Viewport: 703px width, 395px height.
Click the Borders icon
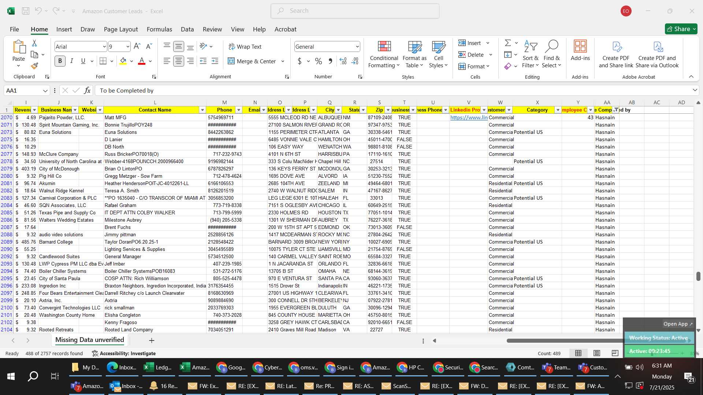pos(103,61)
